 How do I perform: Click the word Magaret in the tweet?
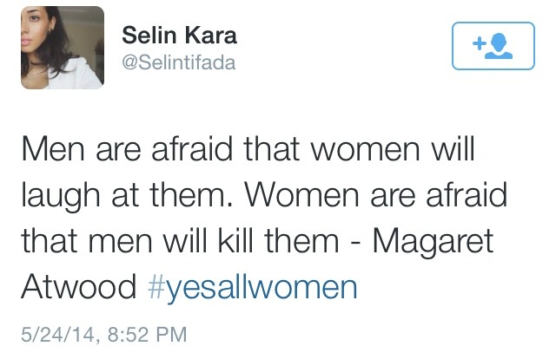pyautogui.click(x=433, y=241)
